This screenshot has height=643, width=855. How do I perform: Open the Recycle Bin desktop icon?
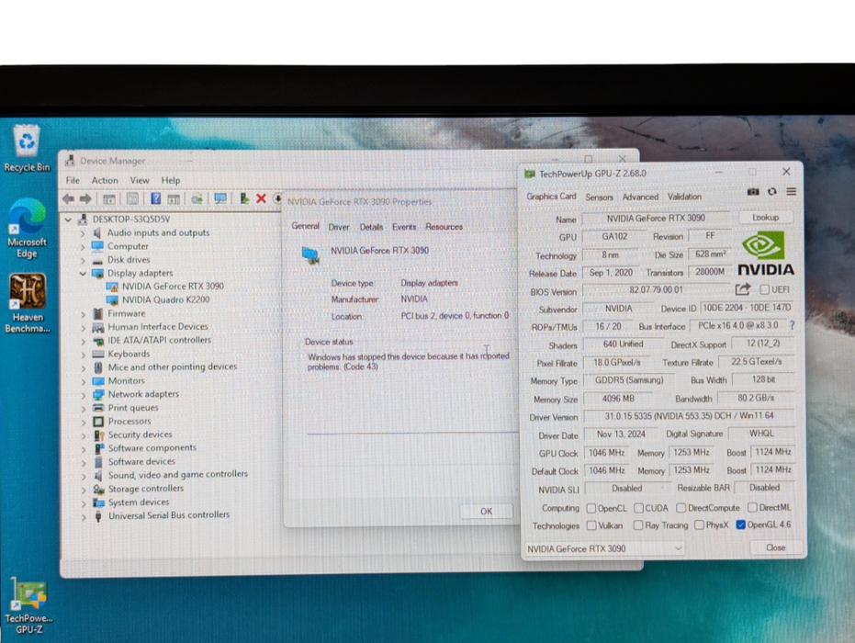[x=27, y=148]
